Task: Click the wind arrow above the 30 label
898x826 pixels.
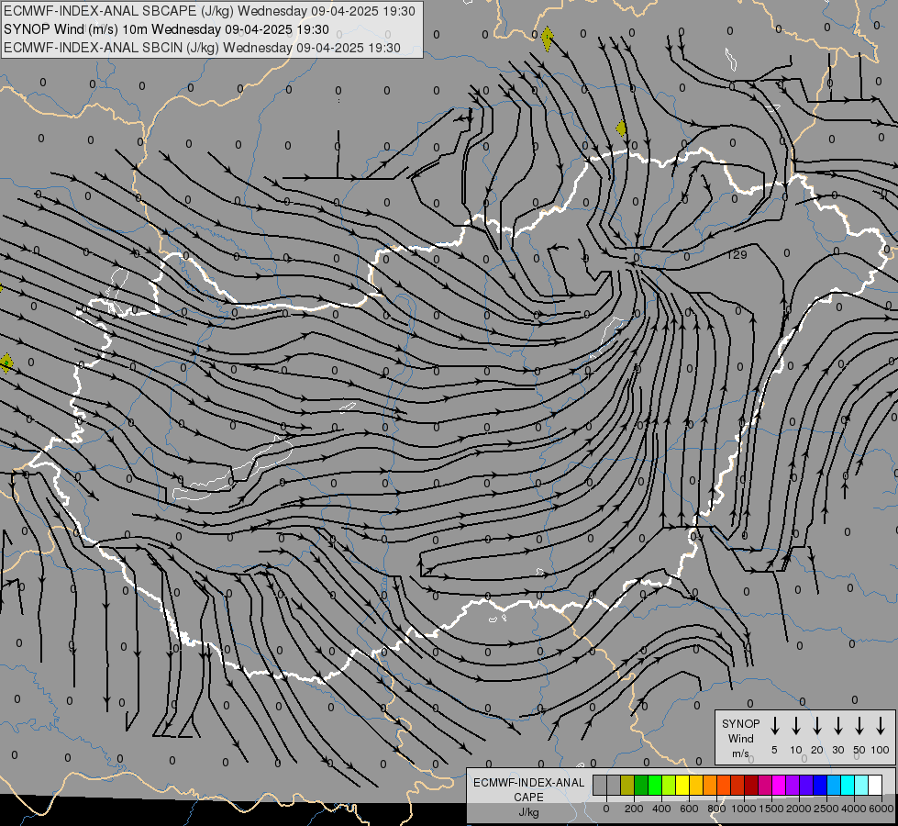Action: (837, 726)
